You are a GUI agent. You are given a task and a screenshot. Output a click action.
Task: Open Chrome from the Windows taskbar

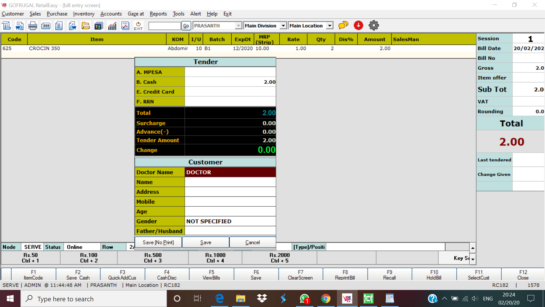[x=326, y=299]
